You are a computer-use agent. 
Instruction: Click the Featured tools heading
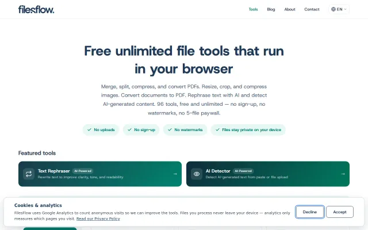[37, 153]
